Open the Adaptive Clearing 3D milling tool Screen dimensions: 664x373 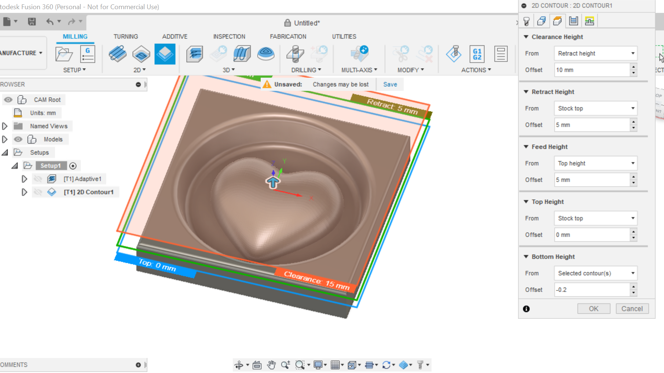(x=195, y=54)
